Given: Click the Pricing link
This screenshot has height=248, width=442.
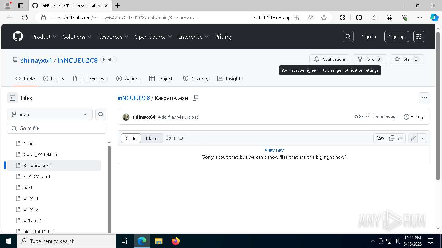Looking at the screenshot, I should tap(223, 37).
